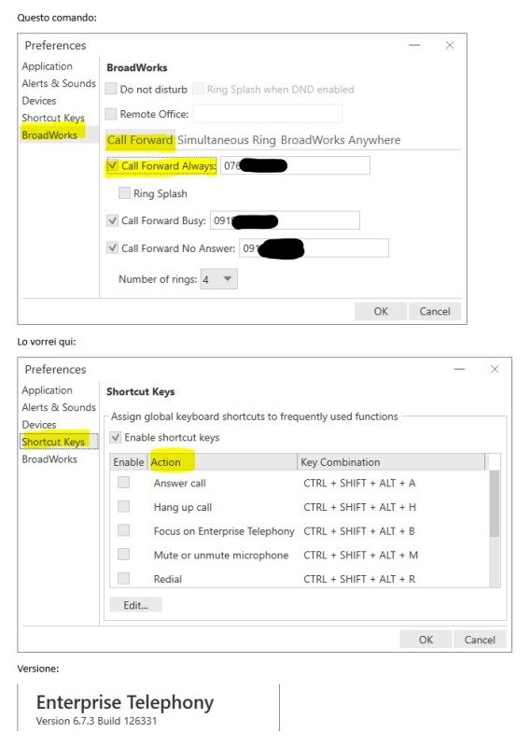Enable Ring Splash under Call Forward Always
Screen dimensions: 531x747
coord(124,193)
